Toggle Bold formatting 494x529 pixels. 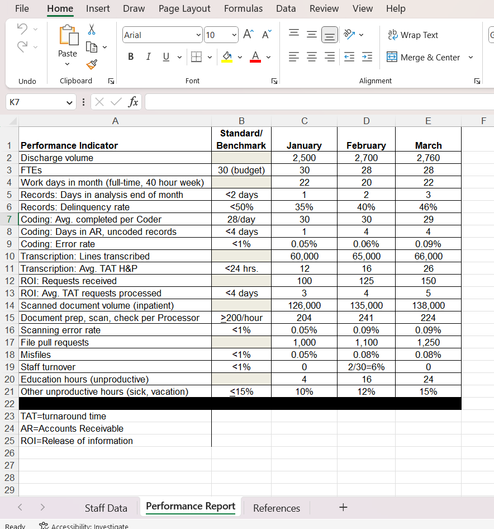tap(131, 56)
